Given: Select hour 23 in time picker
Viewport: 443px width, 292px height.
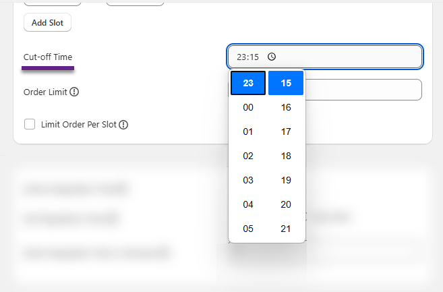Looking at the screenshot, I should [248, 83].
